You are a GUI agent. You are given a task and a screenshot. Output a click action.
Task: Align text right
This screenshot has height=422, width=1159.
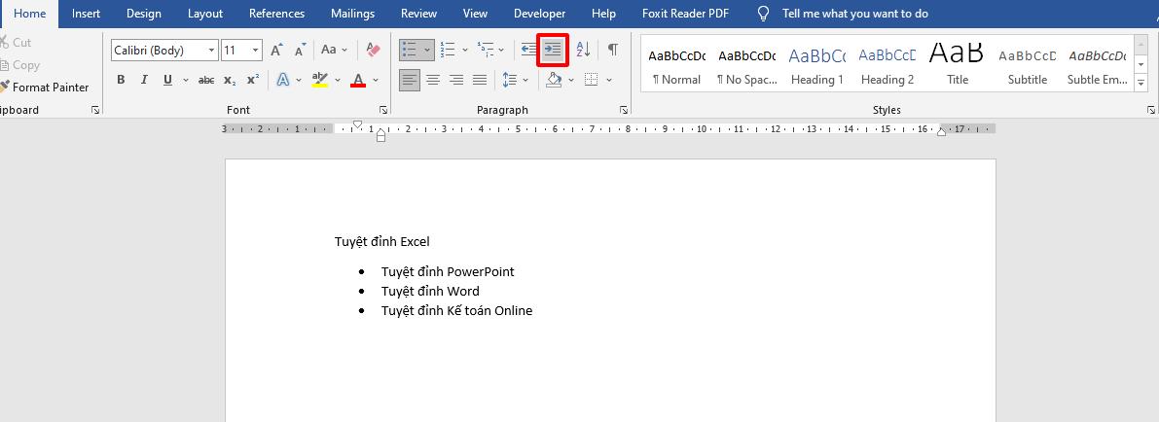pos(456,80)
